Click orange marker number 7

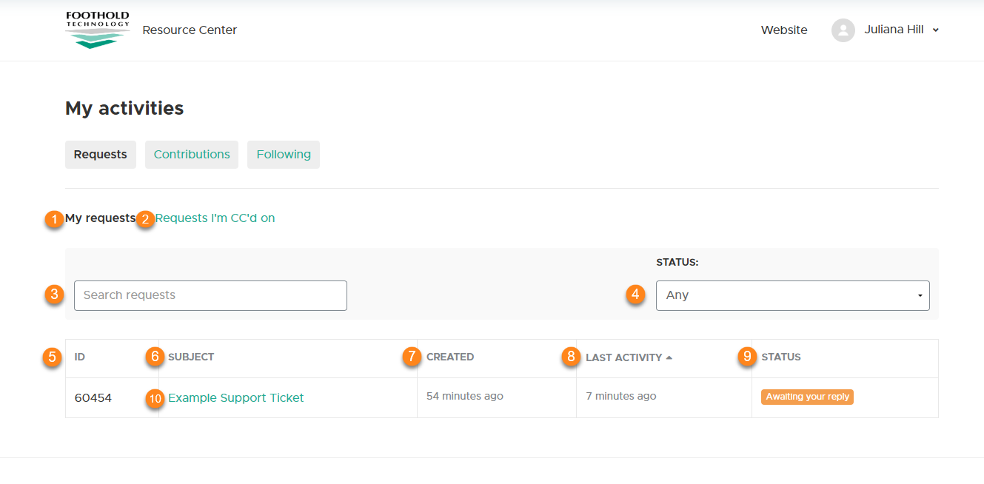click(412, 357)
